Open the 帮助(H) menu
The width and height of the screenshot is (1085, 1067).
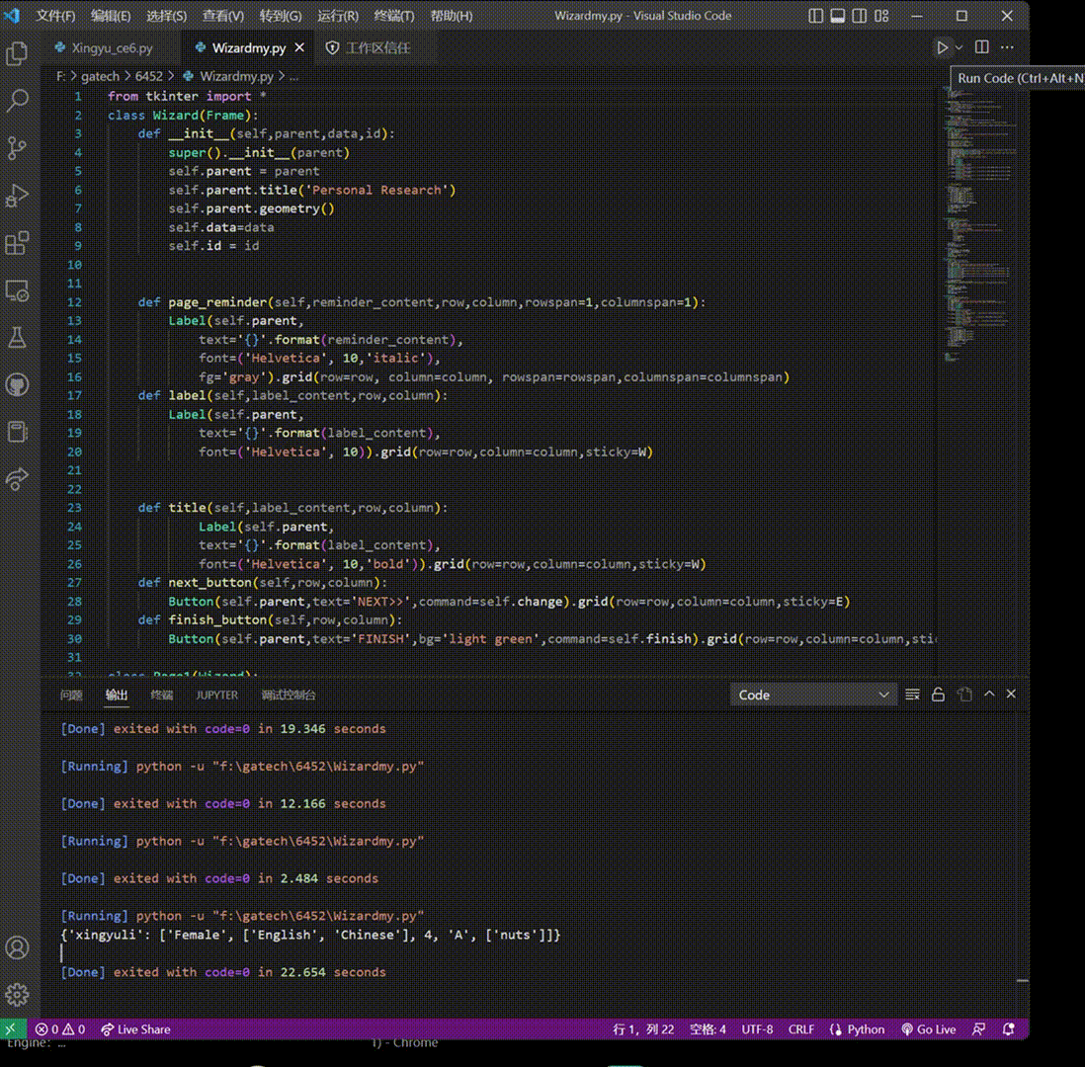click(x=452, y=16)
